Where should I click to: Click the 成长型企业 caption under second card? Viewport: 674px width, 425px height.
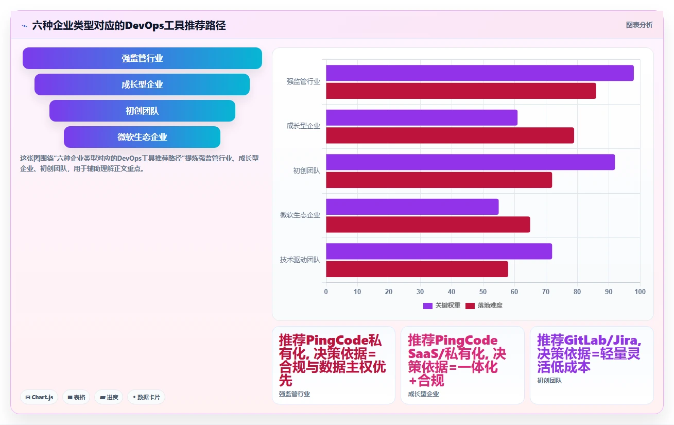tap(423, 394)
